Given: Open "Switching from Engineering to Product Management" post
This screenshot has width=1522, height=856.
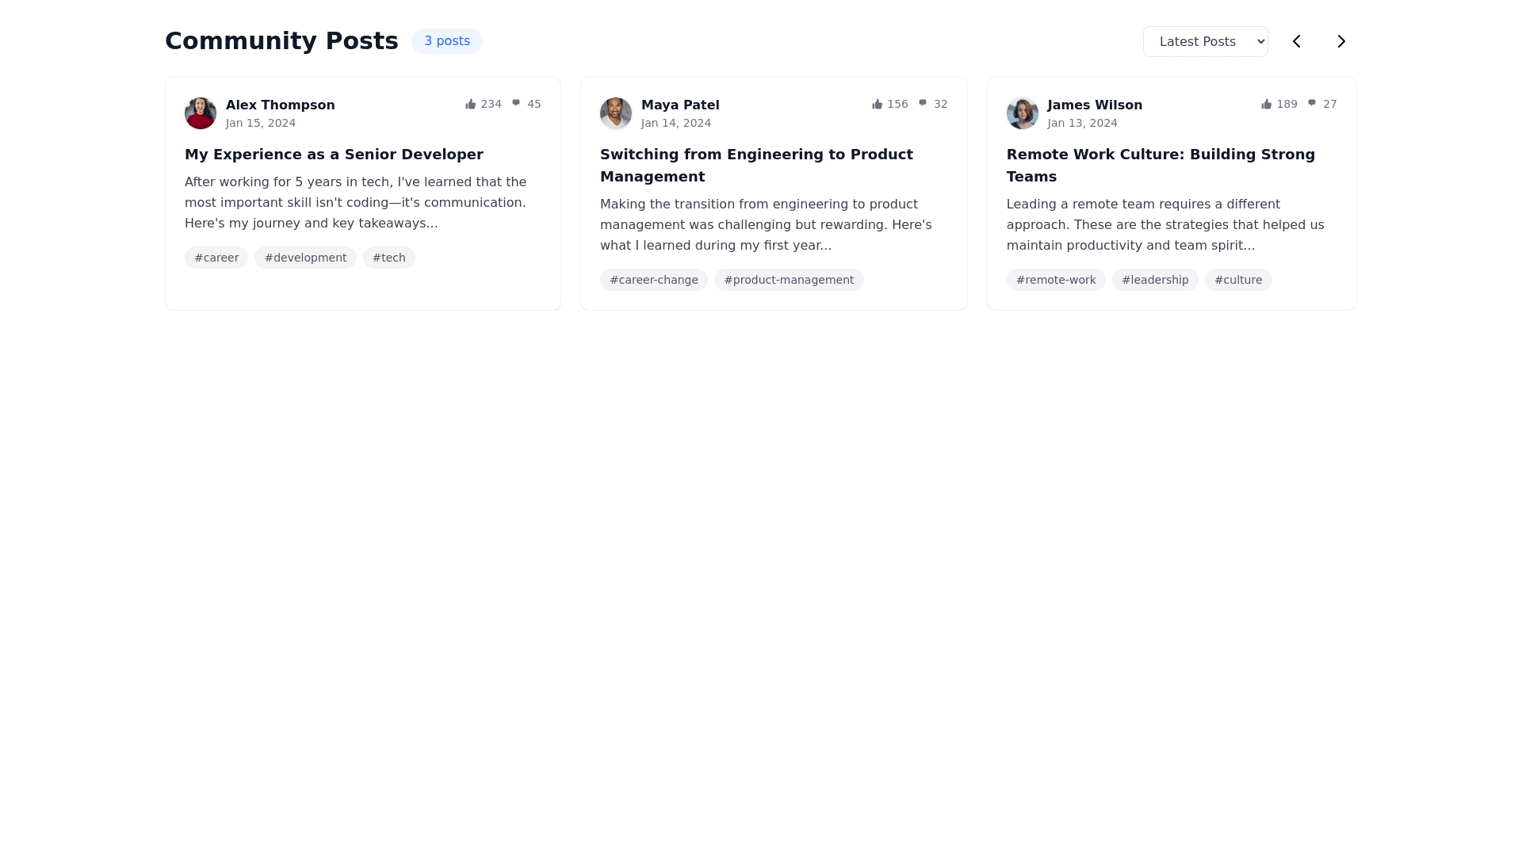Looking at the screenshot, I should point(756,166).
